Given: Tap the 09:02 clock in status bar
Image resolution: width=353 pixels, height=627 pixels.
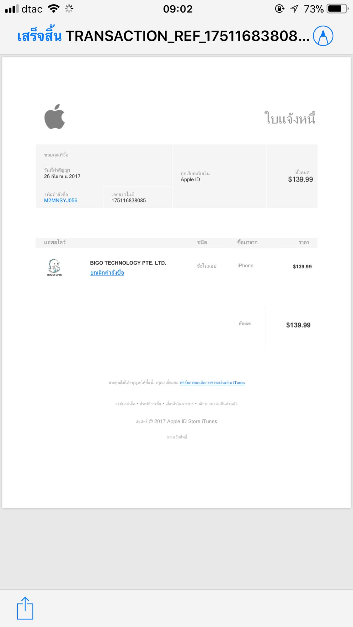Looking at the screenshot, I should (178, 9).
